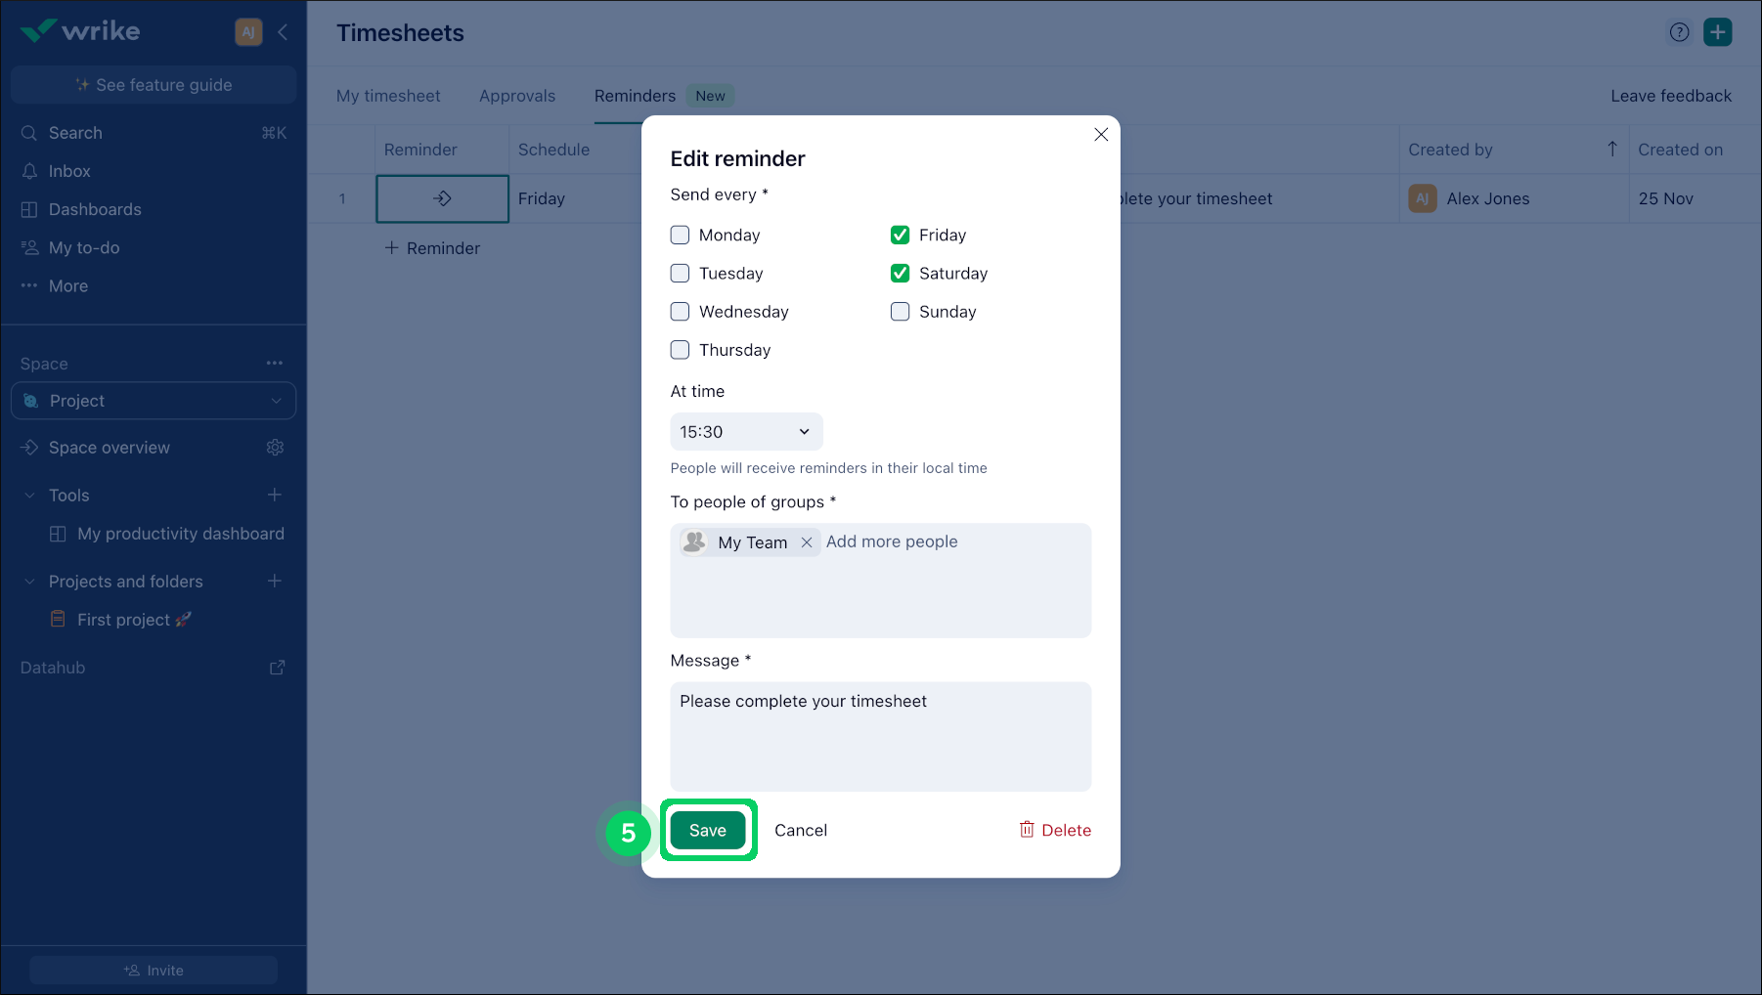
Task: Open the My timesheet tab
Action: coord(388,96)
